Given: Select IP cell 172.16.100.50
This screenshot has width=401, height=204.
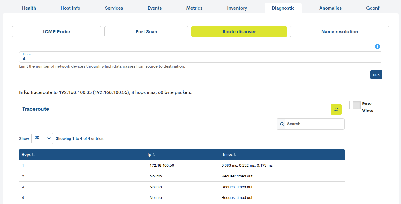Looking at the screenshot, I should click(162, 166).
